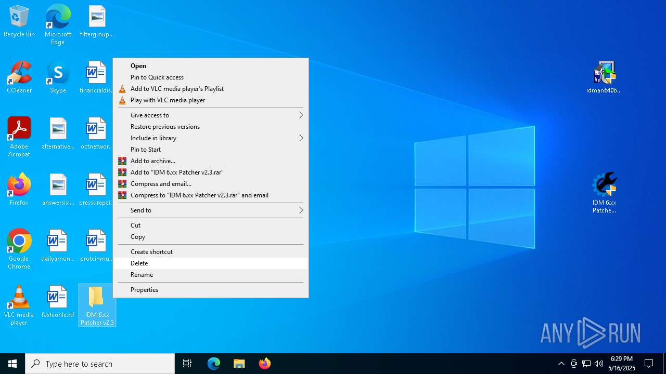Click the meet now tray icon
This screenshot has height=374, width=666.
(574, 364)
